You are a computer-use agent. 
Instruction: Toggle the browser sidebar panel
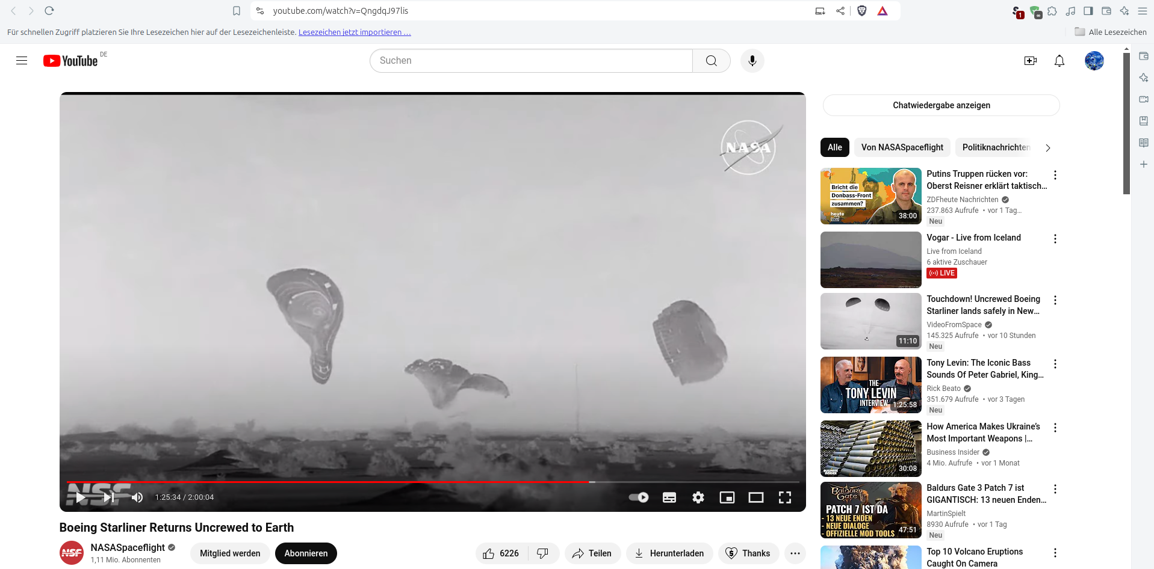tap(1088, 11)
